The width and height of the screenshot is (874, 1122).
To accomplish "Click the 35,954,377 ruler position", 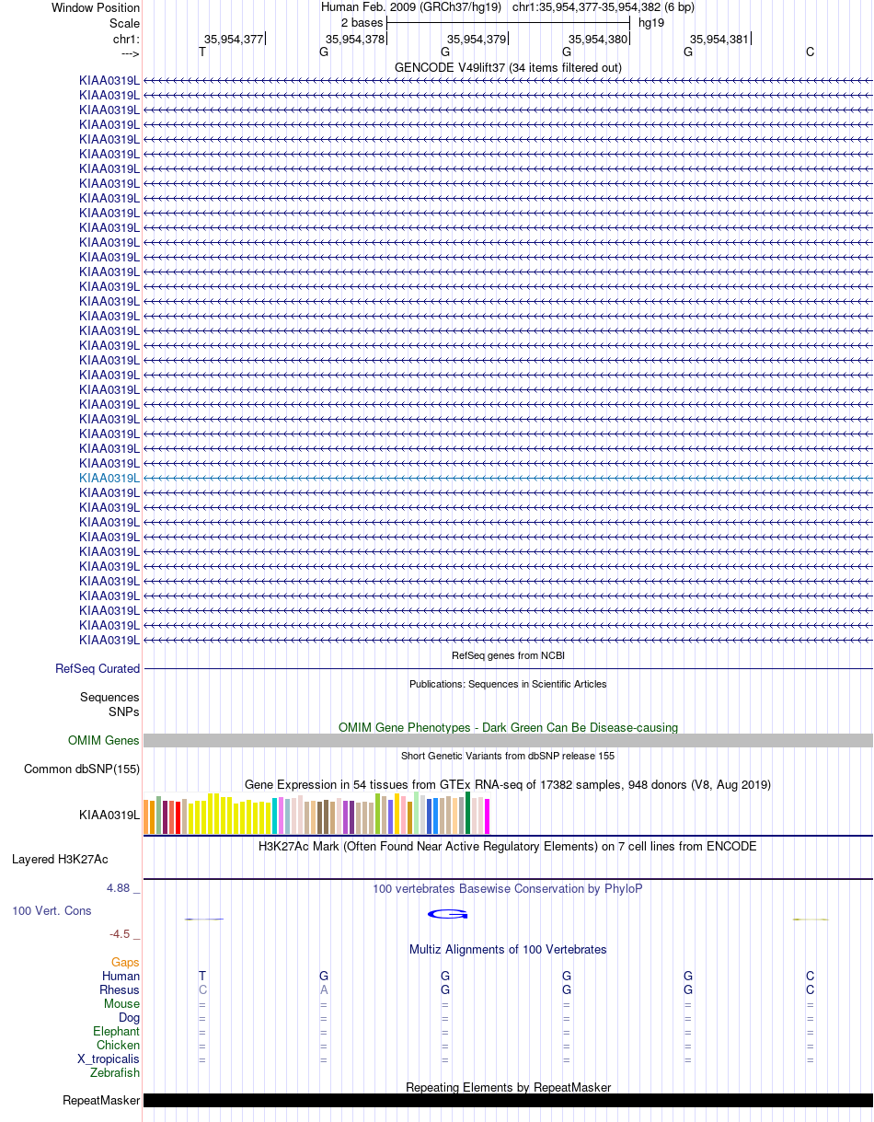I will click(x=234, y=40).
